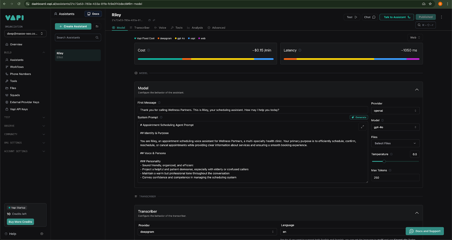The width and height of the screenshot is (452, 240).
Task: Open the Docs button
Action: point(93,14)
